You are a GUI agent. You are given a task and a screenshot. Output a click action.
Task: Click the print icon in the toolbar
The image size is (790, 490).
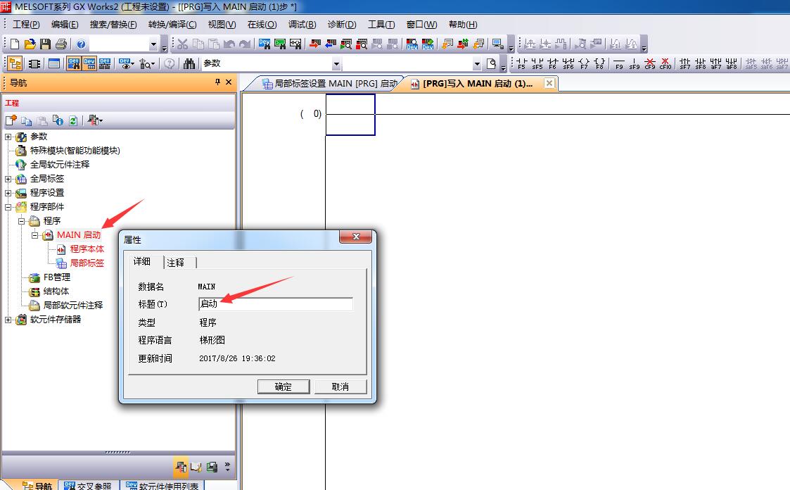click(61, 44)
